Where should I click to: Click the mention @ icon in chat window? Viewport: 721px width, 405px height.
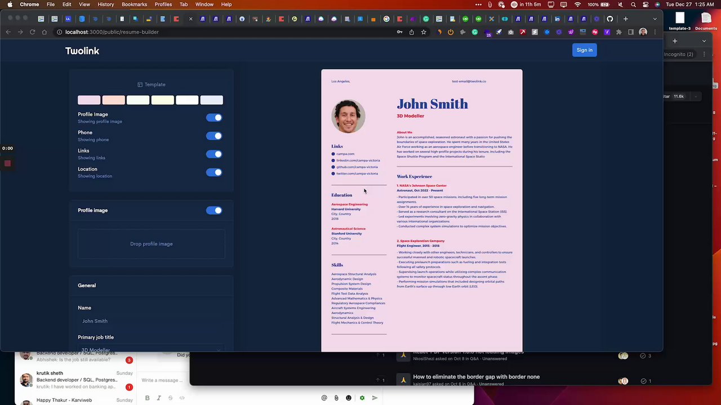pos(324,398)
